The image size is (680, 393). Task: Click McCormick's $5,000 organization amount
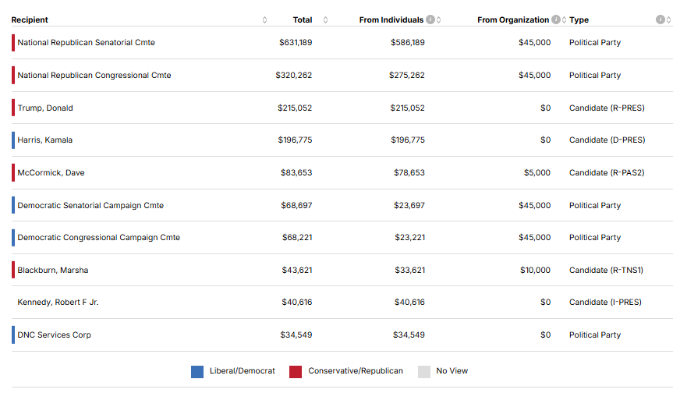(x=537, y=172)
